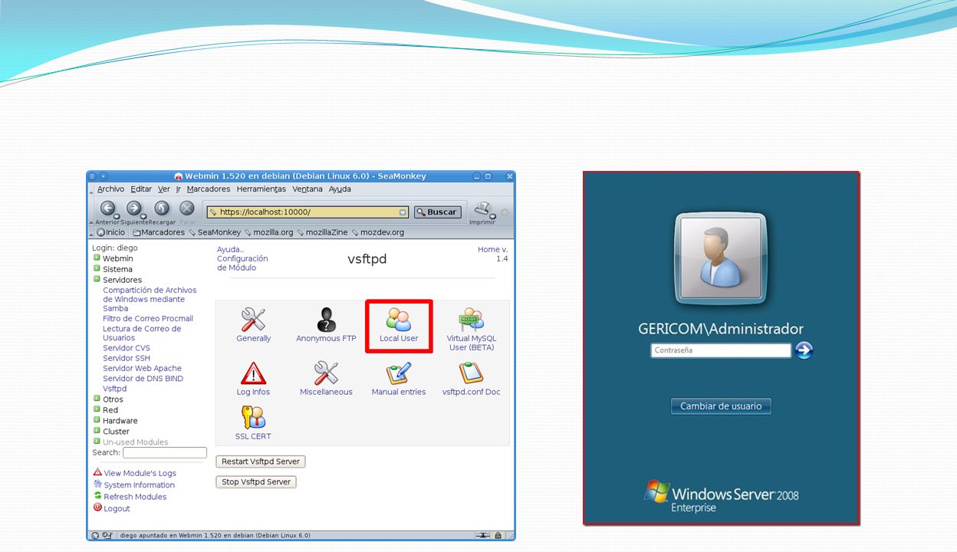Viewport: 957px width, 552px height.
Task: Click the online/offline connection icon in status bar
Action: point(483,535)
